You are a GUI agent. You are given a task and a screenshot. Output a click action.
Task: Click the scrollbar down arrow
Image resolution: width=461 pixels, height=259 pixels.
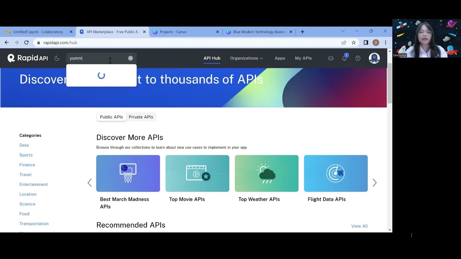pos(390,230)
